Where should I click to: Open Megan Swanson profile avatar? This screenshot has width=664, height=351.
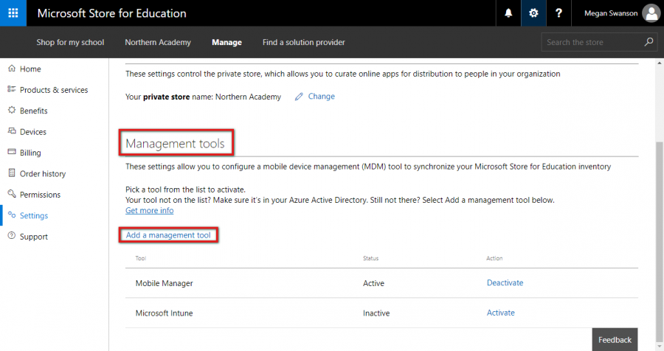click(x=651, y=13)
